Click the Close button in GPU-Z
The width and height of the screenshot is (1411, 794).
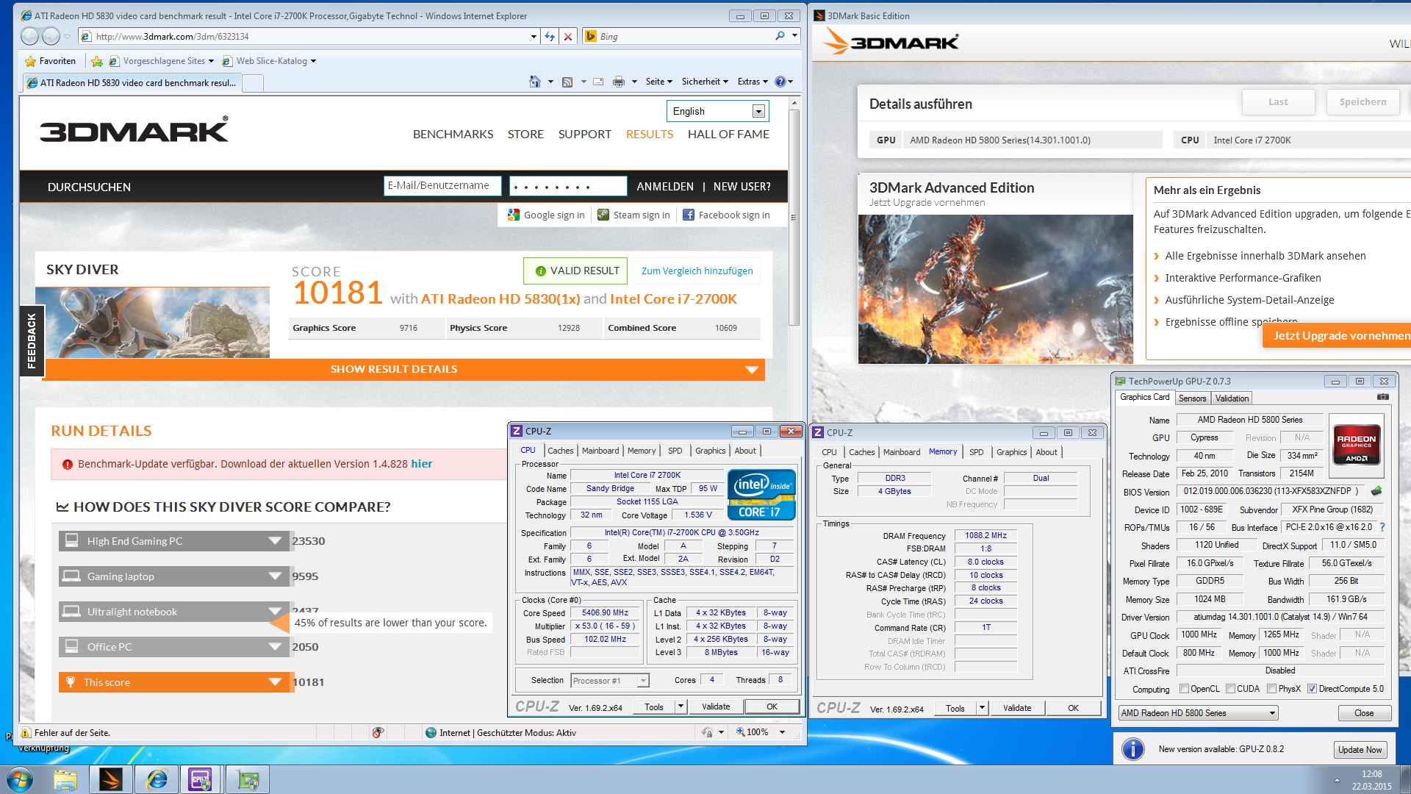[x=1364, y=713]
